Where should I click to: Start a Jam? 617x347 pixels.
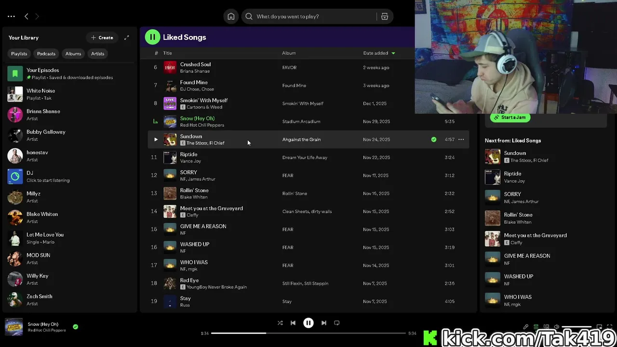click(510, 117)
